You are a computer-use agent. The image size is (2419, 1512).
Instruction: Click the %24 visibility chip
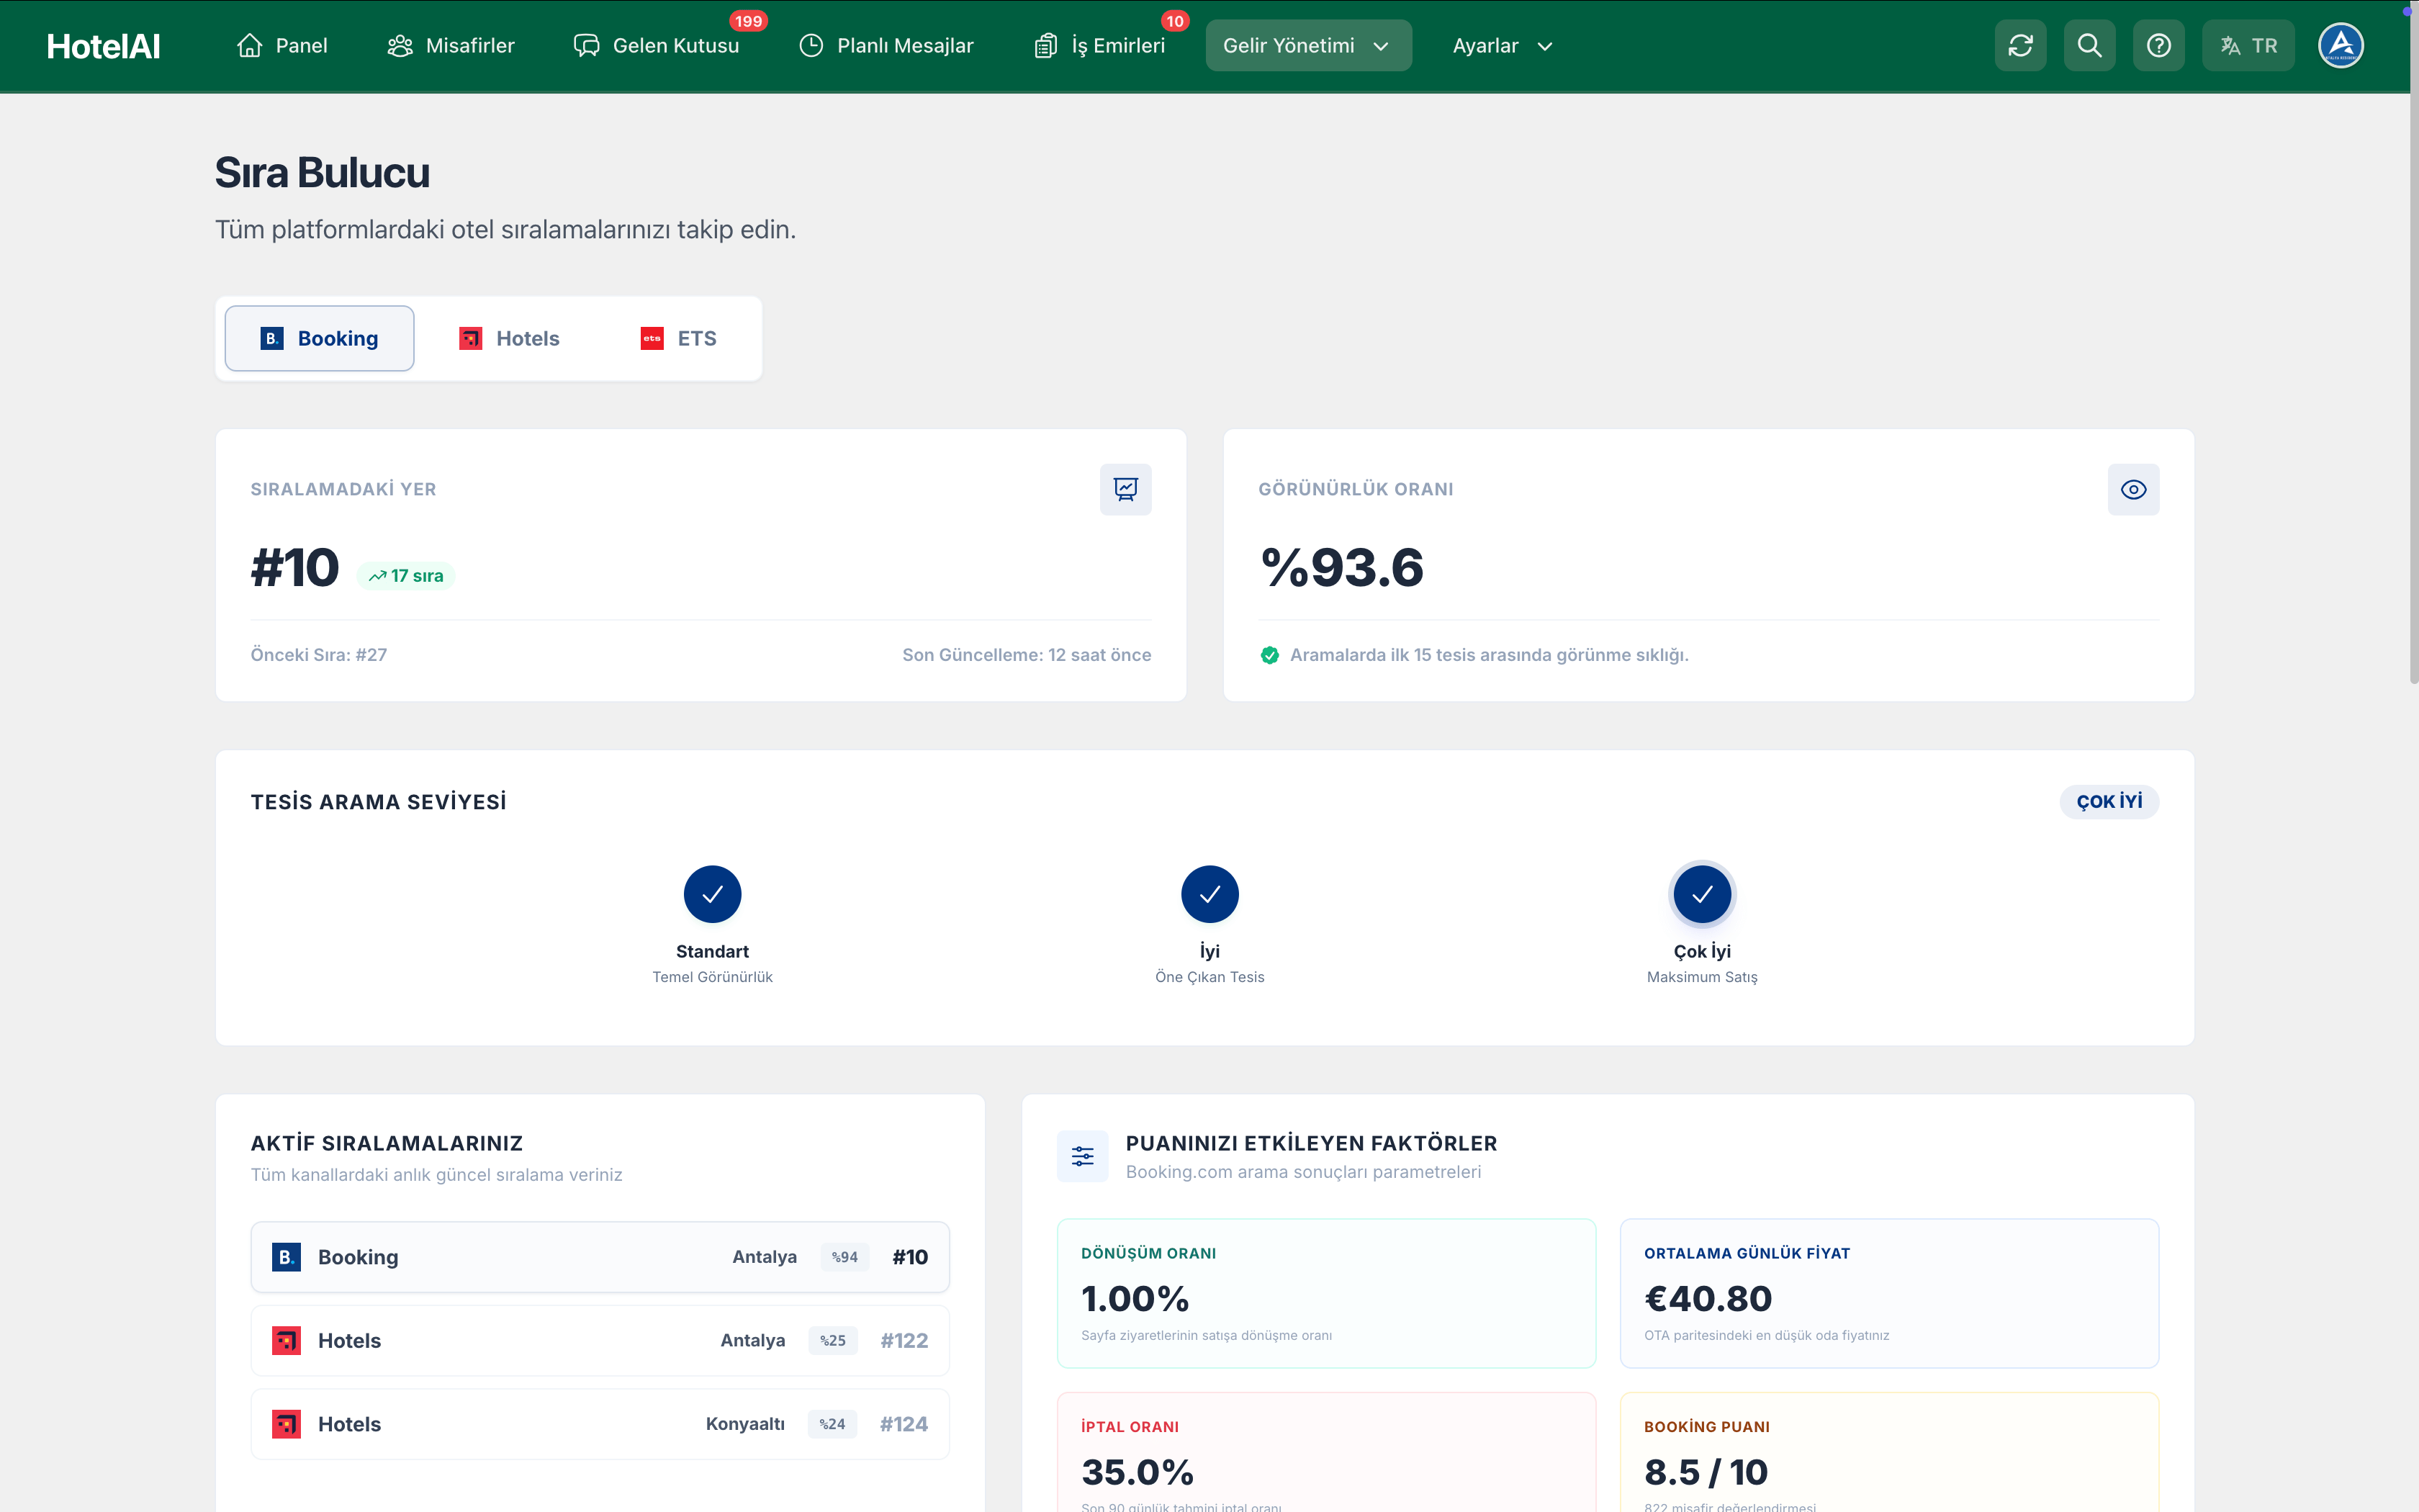(x=832, y=1424)
